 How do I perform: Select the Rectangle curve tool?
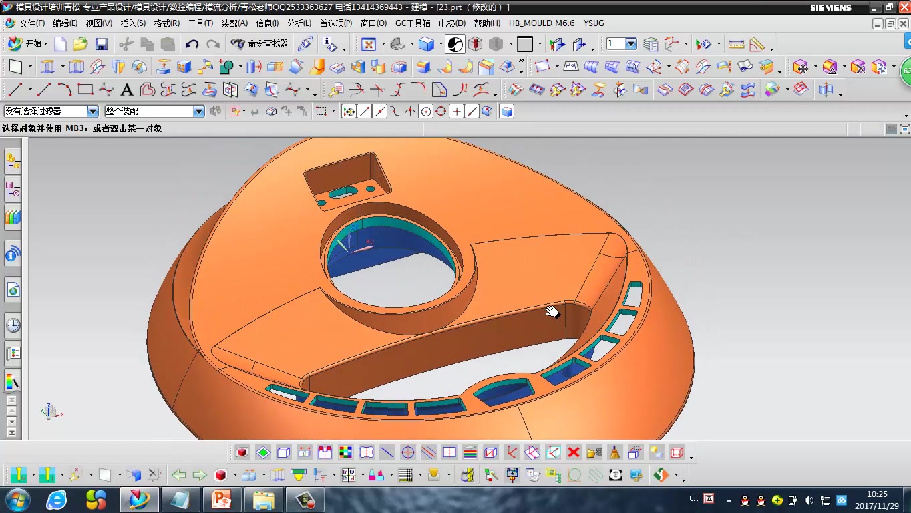point(85,90)
